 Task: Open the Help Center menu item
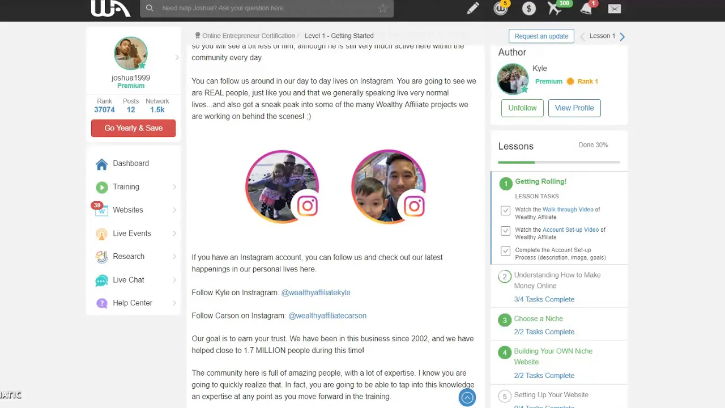point(134,303)
